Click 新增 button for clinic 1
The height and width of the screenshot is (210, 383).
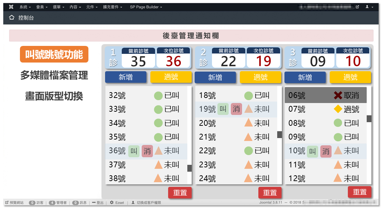[x=126, y=77]
